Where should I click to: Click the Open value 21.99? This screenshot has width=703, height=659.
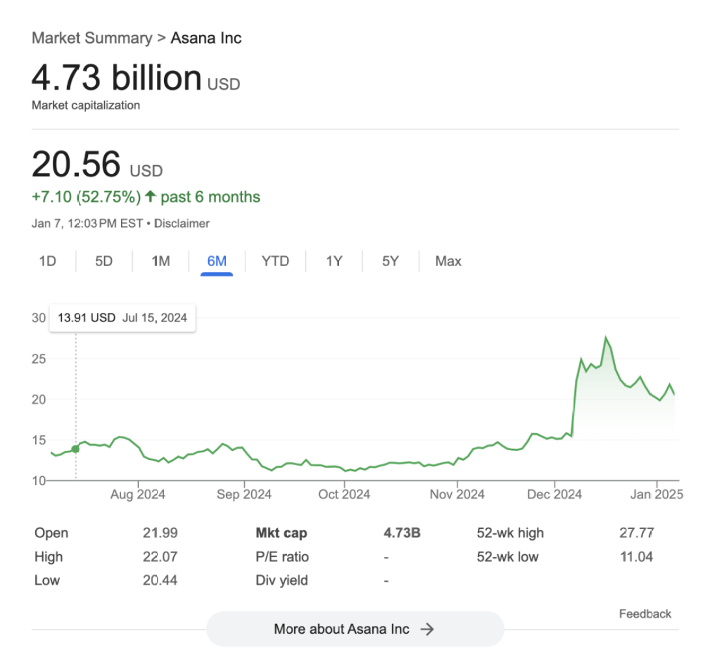coord(160,533)
